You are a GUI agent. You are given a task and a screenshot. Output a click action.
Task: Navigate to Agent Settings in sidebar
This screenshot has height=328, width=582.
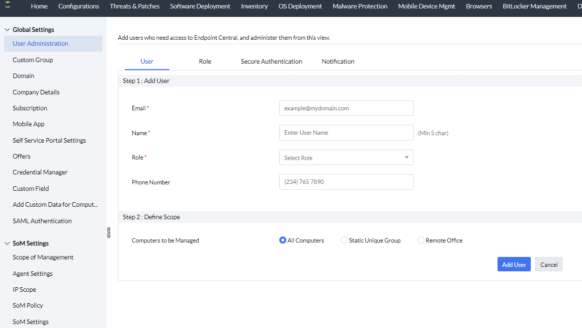[x=33, y=274]
